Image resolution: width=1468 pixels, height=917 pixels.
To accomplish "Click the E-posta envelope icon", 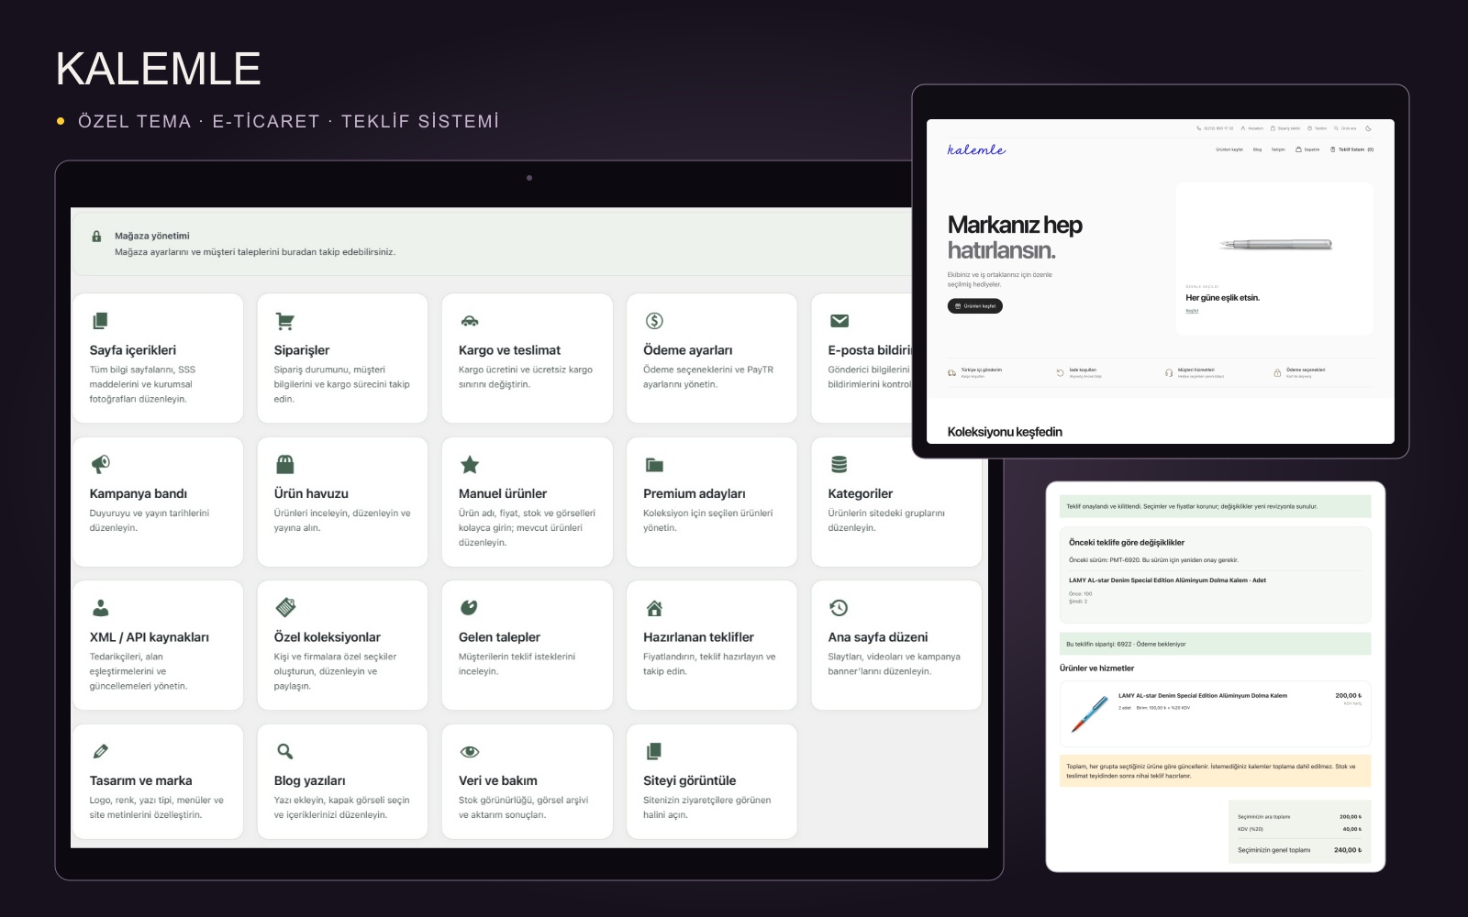I will click(x=840, y=321).
